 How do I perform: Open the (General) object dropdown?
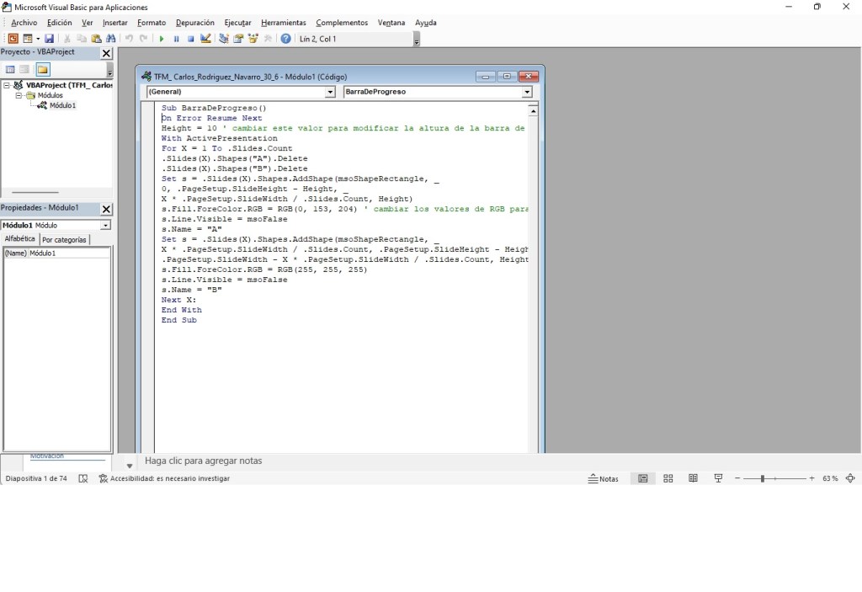click(330, 92)
